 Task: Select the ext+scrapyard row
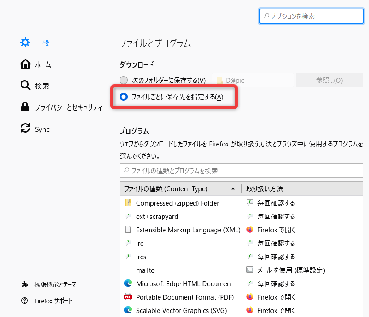point(241,216)
